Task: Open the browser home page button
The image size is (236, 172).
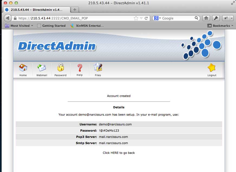Action: pyautogui.click(x=206, y=18)
